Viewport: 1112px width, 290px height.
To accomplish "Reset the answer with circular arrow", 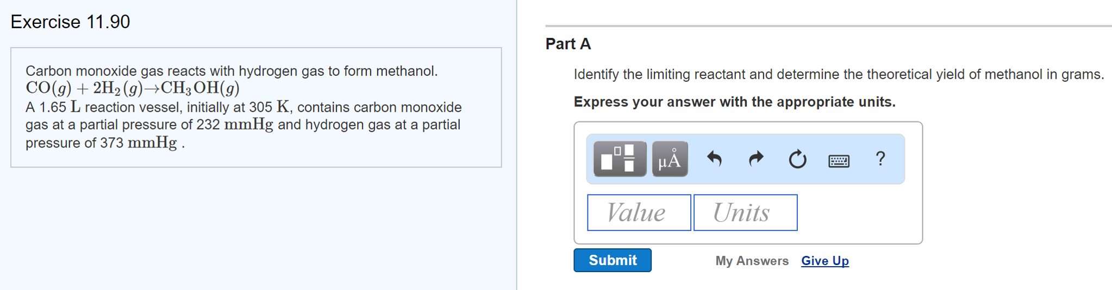I will 797,159.
